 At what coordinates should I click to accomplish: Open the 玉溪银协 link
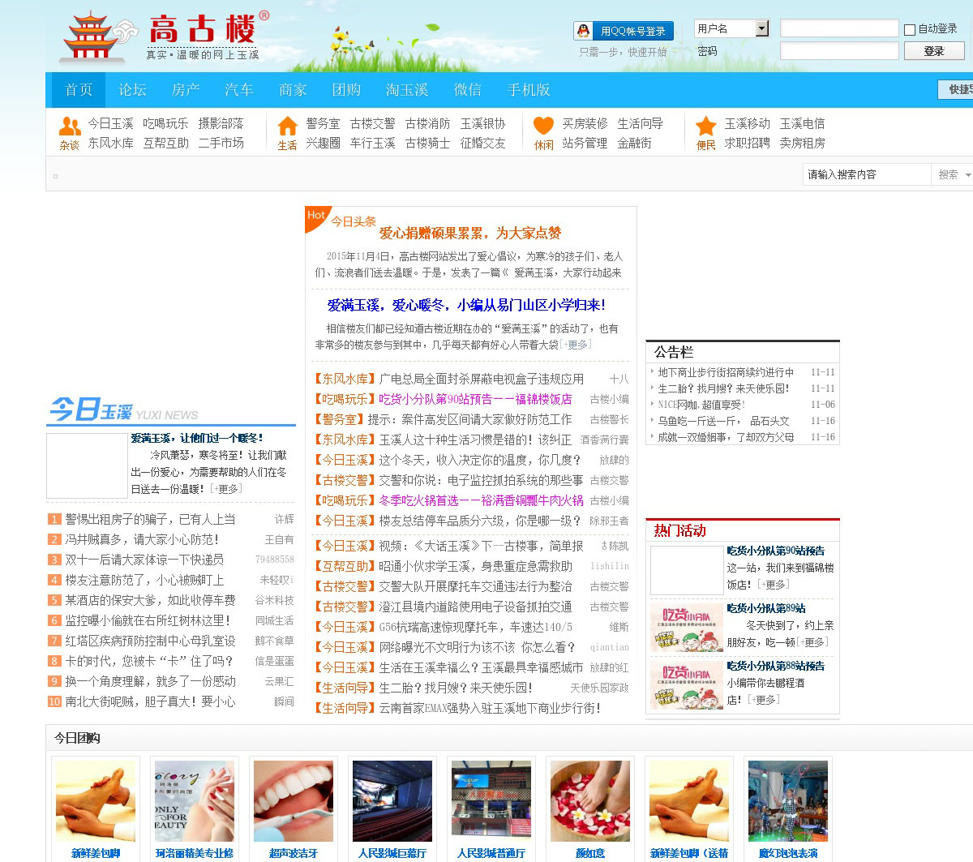point(483,123)
